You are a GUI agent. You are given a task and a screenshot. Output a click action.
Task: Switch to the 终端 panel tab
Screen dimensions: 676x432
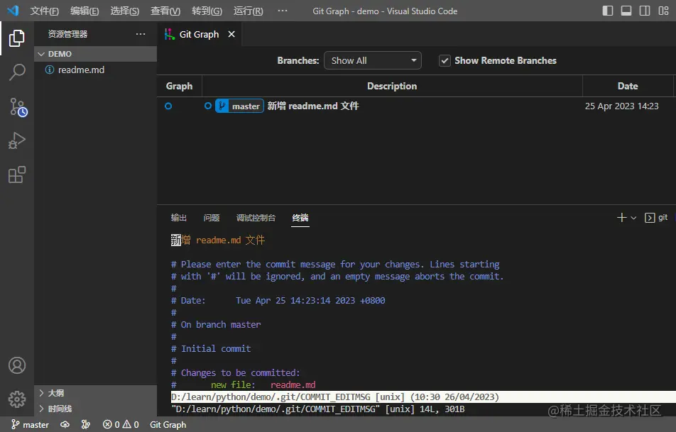(300, 218)
